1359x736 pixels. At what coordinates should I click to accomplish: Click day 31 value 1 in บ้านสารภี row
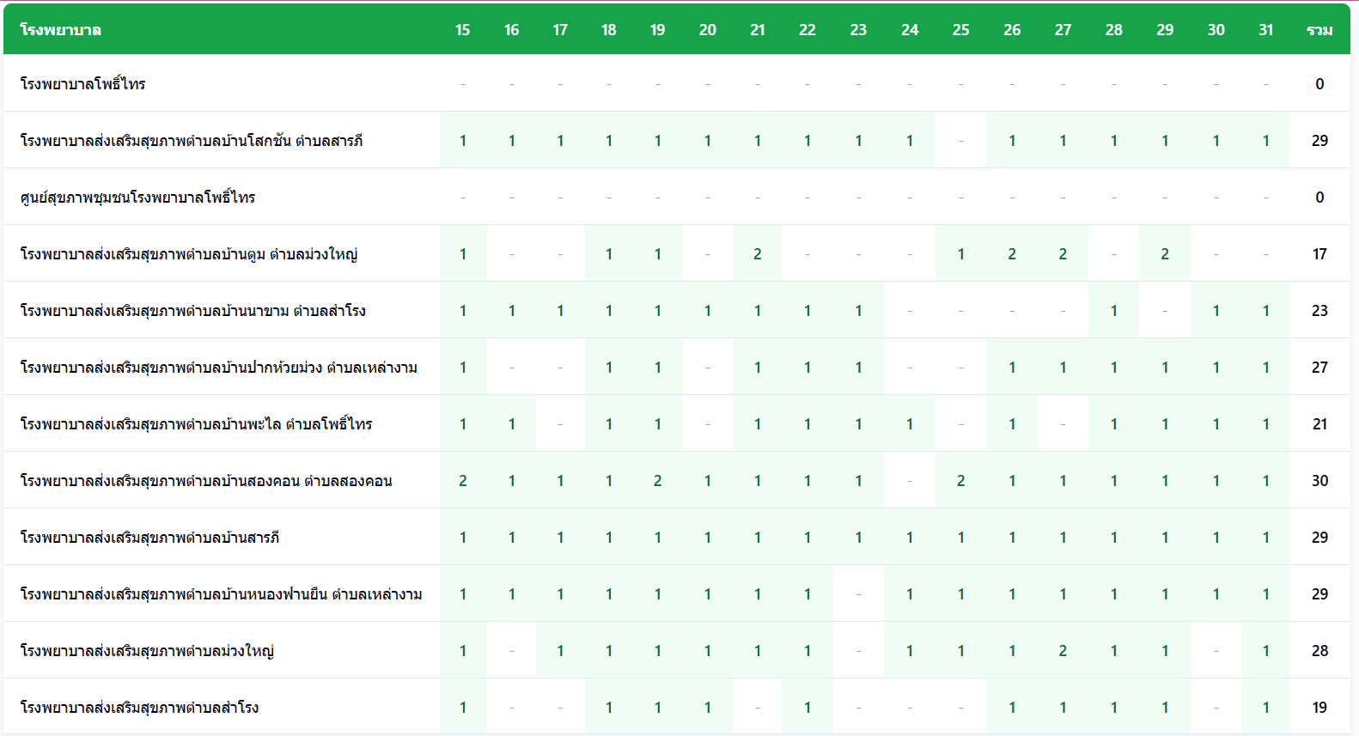(x=1265, y=537)
